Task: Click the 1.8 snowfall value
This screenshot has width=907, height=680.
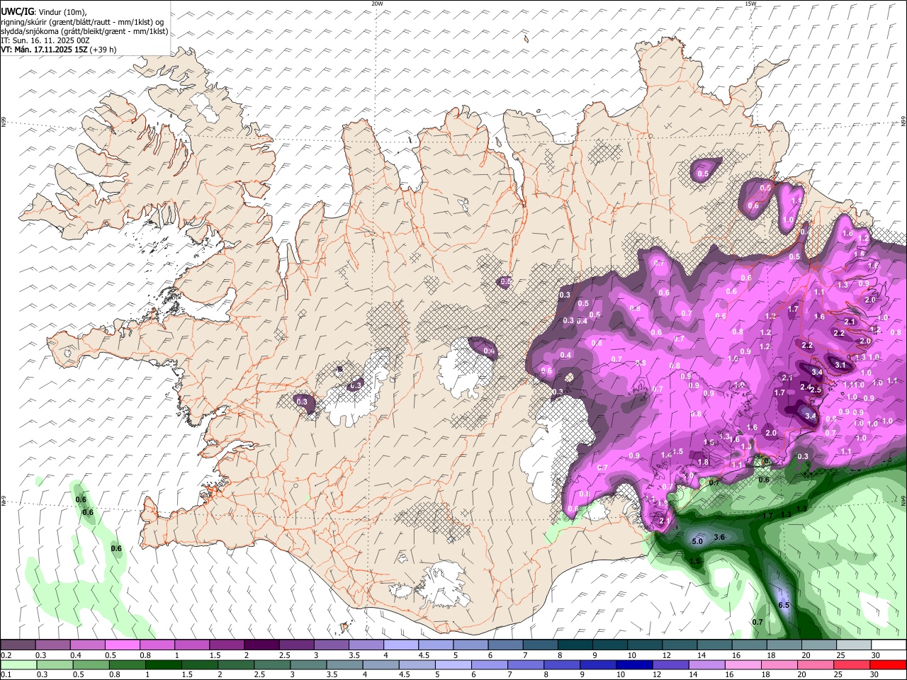Action: pos(703,462)
